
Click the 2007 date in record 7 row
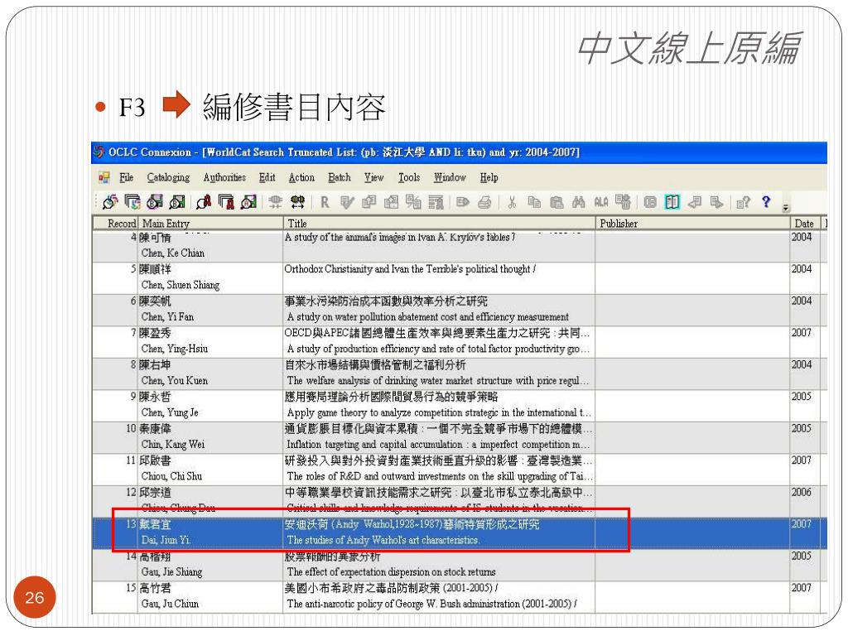point(802,333)
